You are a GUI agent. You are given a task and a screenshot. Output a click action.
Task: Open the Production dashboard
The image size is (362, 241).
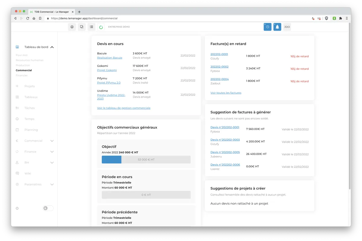click(x=23, y=65)
